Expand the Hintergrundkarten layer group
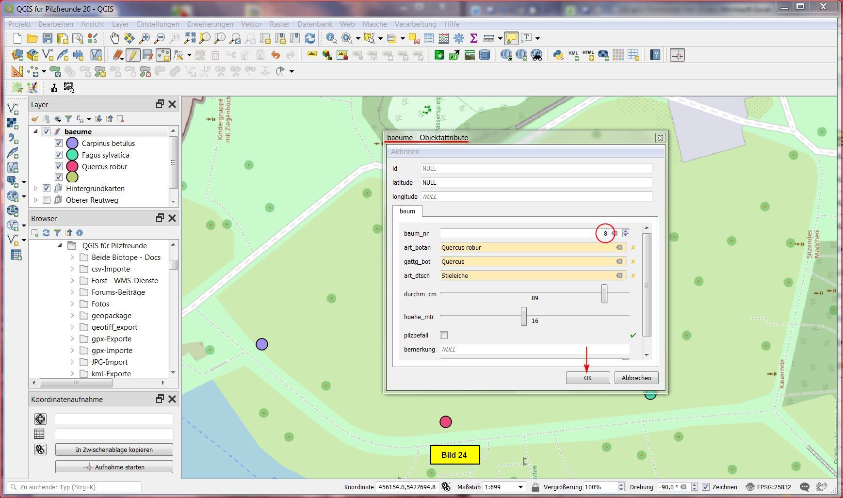This screenshot has height=498, width=843. (35, 189)
